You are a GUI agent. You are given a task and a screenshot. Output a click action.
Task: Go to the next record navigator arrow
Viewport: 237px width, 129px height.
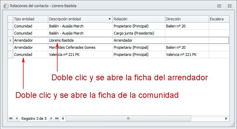[x=51, y=118]
